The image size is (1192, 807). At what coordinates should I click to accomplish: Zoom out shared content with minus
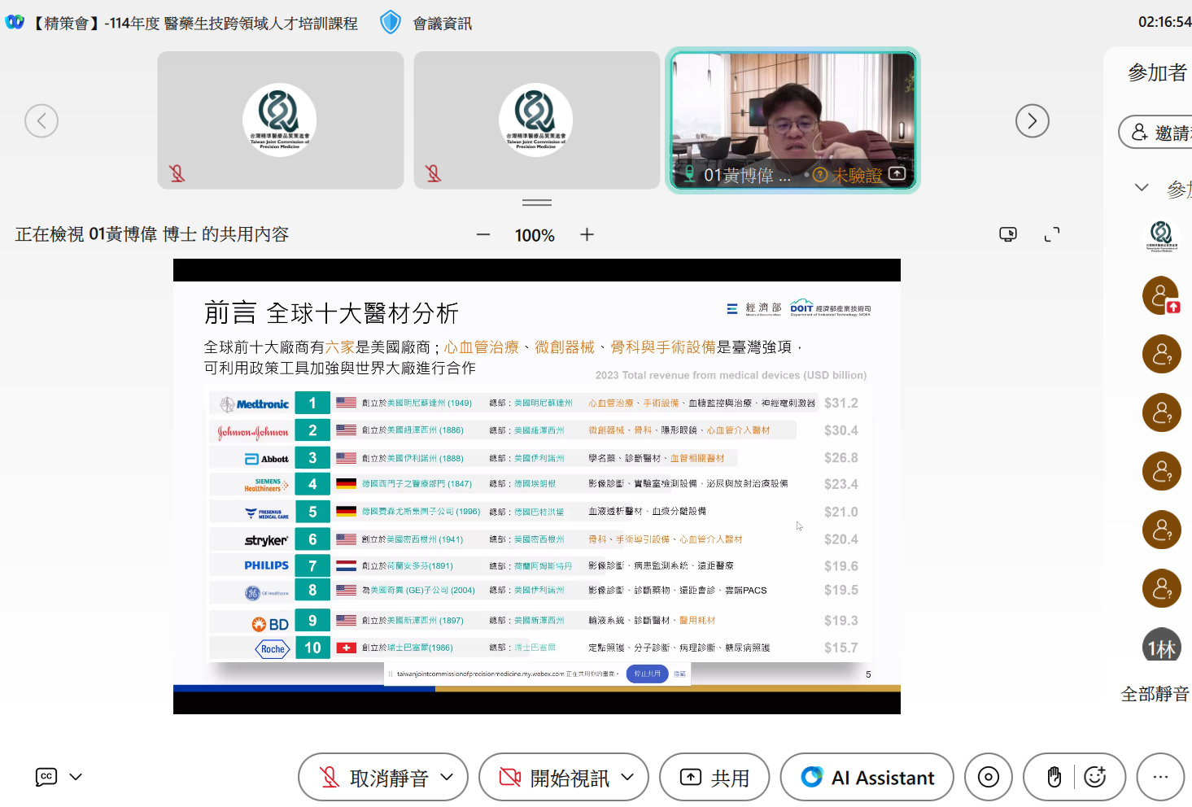point(483,234)
